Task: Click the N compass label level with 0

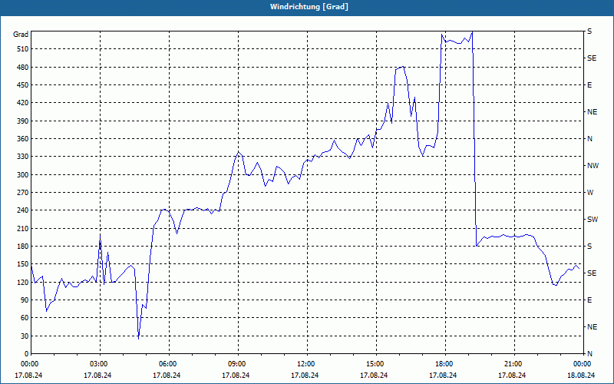Action: [x=590, y=354]
